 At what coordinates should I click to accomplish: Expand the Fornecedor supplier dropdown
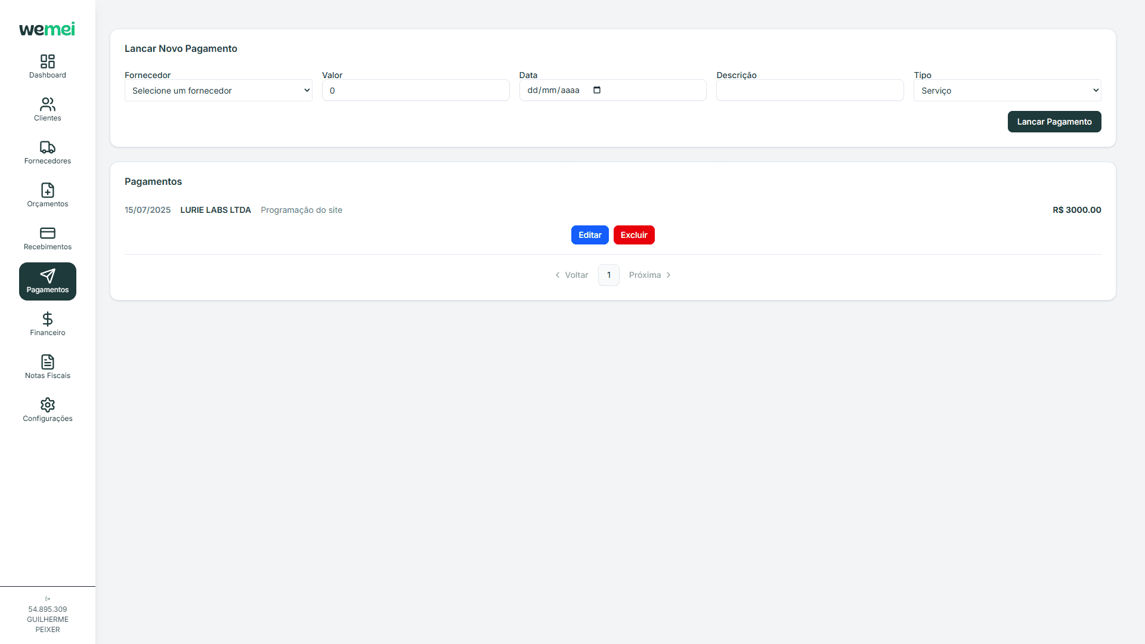point(218,91)
